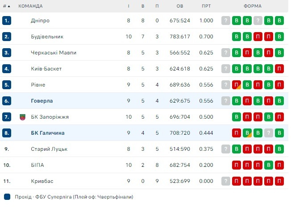Open the Кривбас team link
291x207 pixels.
point(42,181)
